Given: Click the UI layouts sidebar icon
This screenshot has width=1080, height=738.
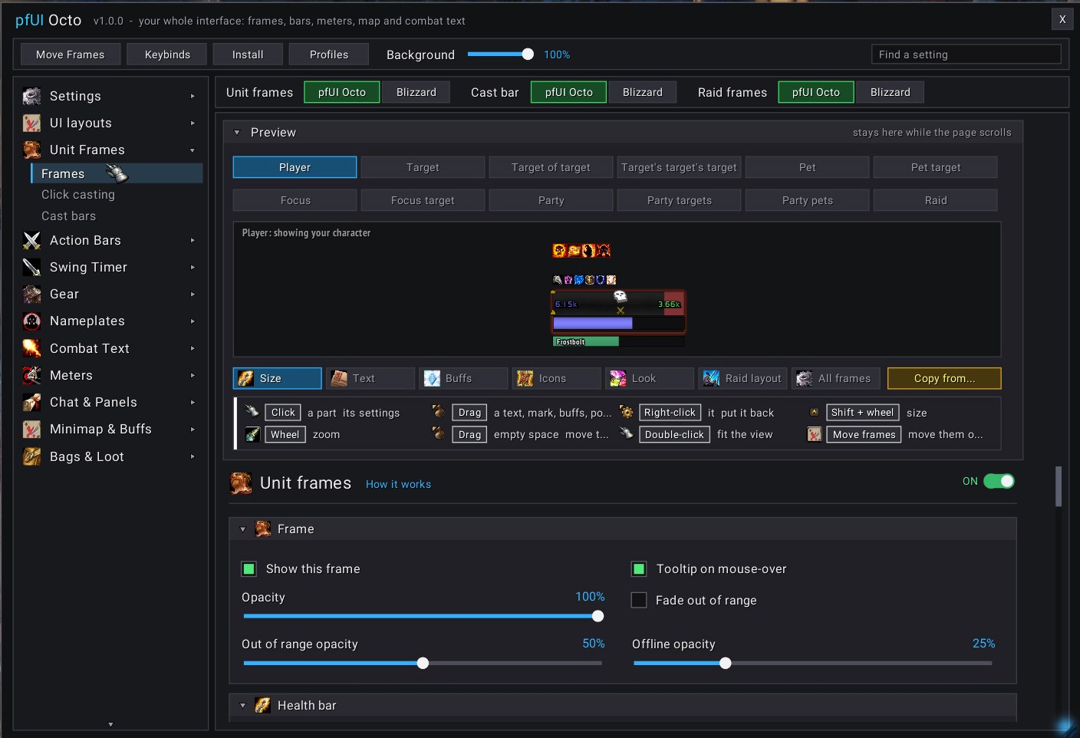Looking at the screenshot, I should tap(31, 123).
